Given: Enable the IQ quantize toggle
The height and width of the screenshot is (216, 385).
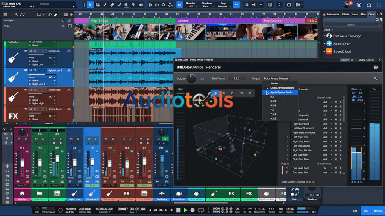Looking at the screenshot, I should 180,5.
